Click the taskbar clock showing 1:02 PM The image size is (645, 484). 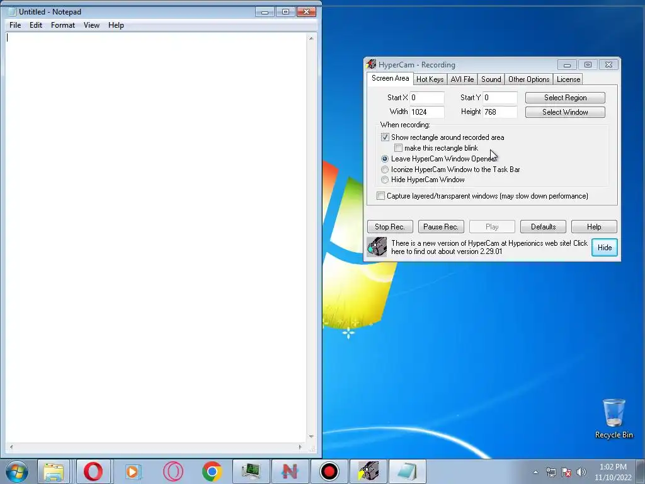tap(613, 472)
